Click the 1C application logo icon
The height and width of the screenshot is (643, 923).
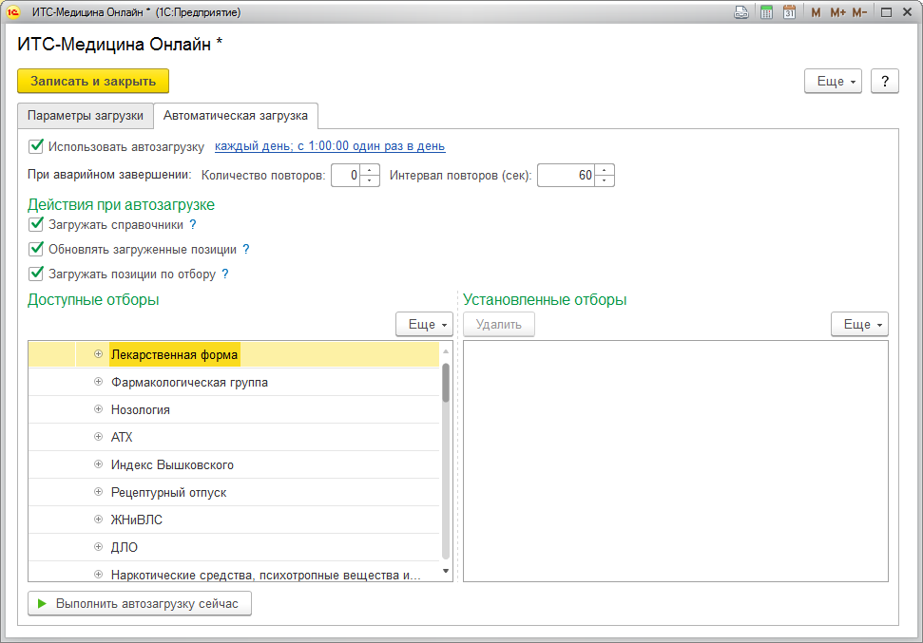[13, 11]
